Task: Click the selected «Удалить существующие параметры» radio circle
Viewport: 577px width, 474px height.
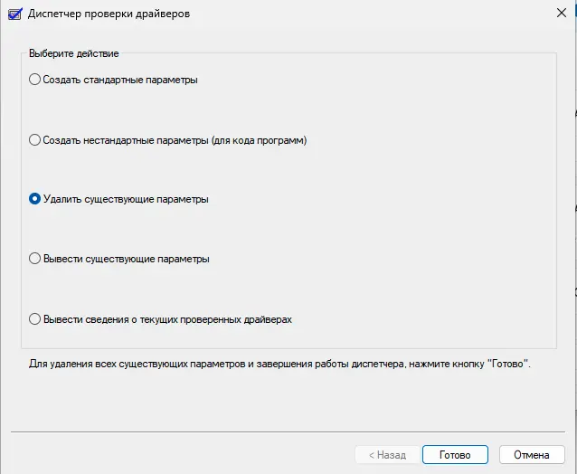Action: 34,199
